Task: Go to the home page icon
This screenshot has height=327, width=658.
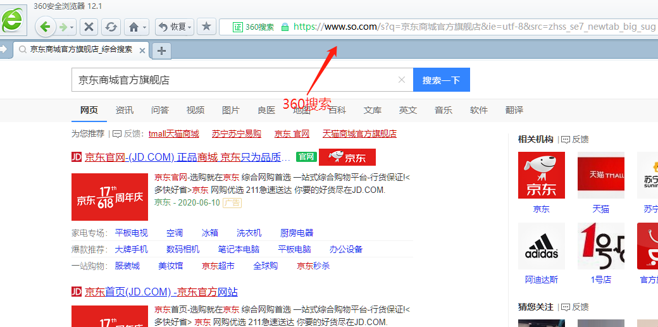Action: [x=134, y=27]
